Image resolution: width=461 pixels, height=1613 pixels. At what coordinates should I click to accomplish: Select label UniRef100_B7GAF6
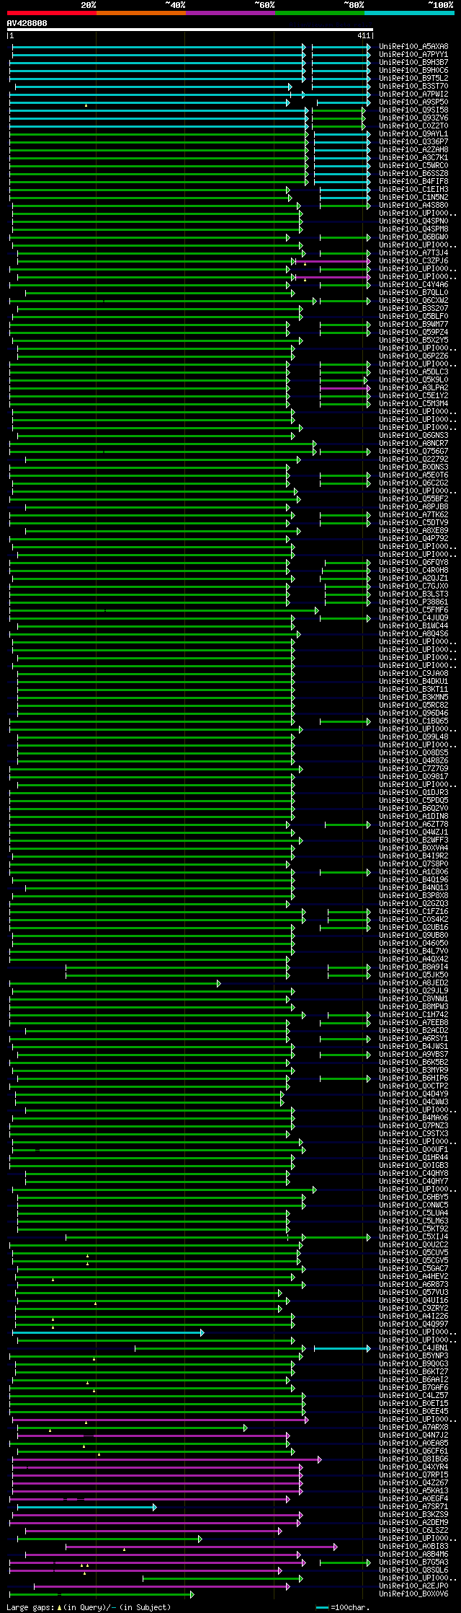click(413, 1387)
